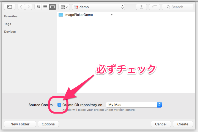Click Create to save the project
This screenshot has width=198, height=132.
183,124
